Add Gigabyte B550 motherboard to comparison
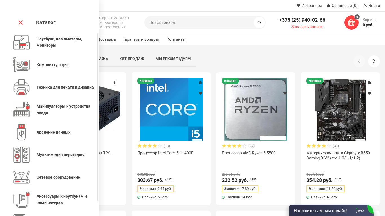 point(369,82)
